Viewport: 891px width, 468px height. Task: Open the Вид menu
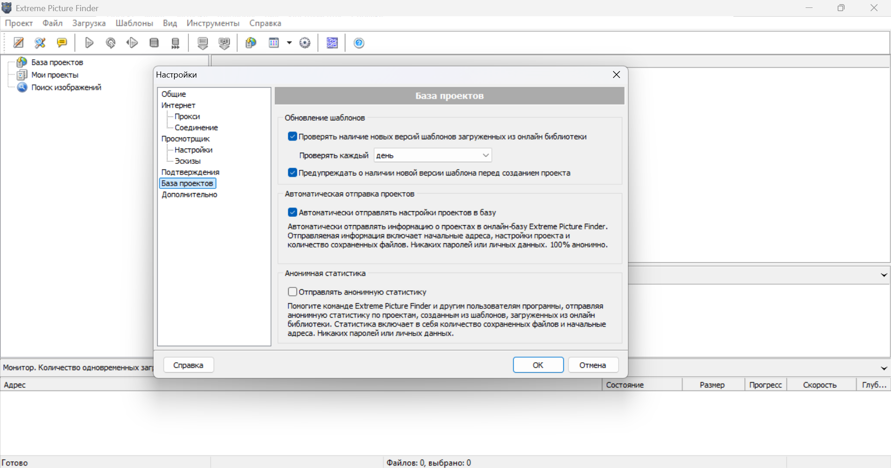(x=170, y=23)
